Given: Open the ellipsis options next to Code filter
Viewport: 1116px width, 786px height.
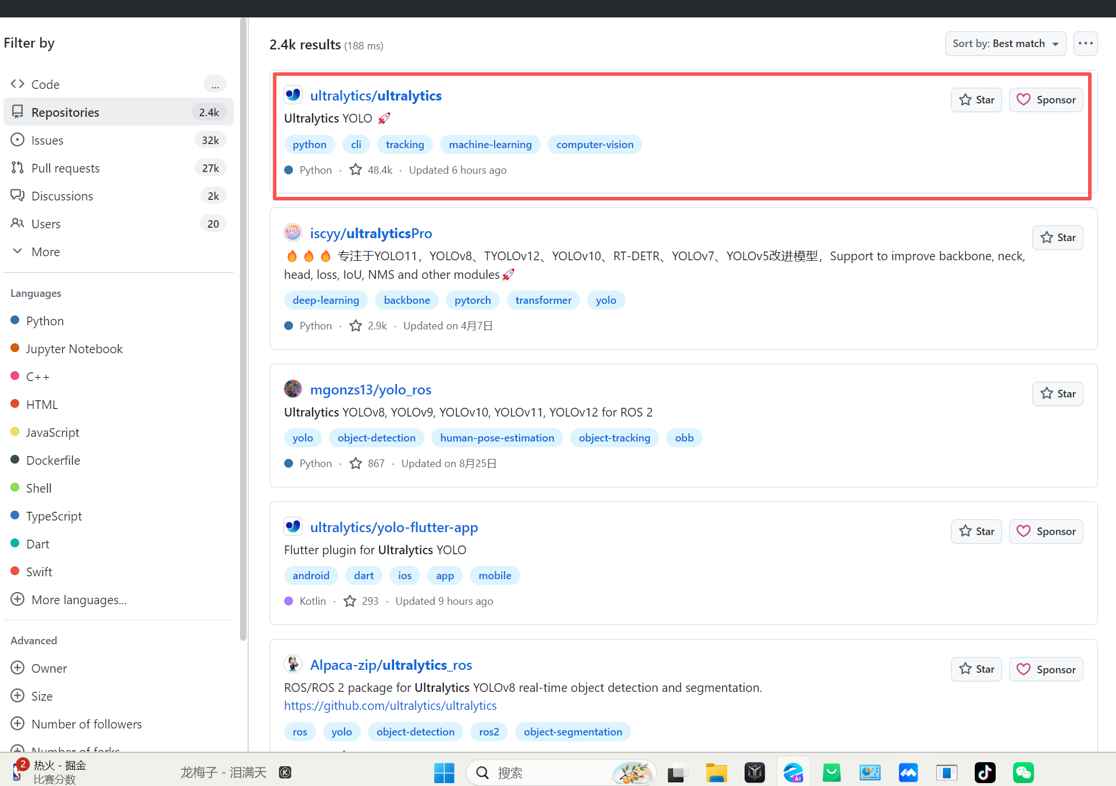Looking at the screenshot, I should (216, 84).
